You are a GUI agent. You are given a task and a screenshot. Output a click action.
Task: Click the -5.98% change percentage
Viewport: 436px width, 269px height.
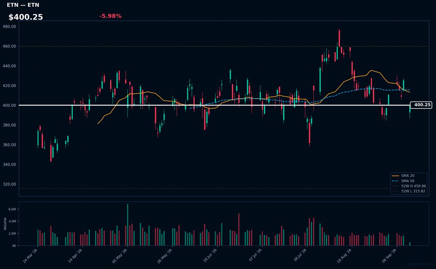coord(110,16)
